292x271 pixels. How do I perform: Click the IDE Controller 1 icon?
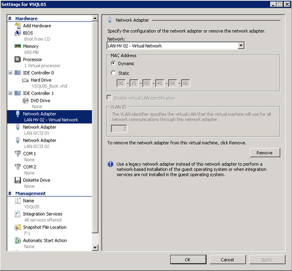tap(18, 93)
